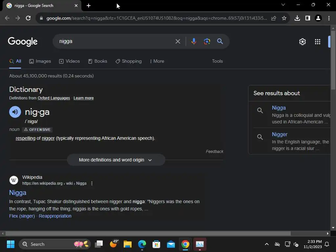This screenshot has width=336, height=252.
Task: Click the taskbar Search box
Action: (x=55, y=244)
